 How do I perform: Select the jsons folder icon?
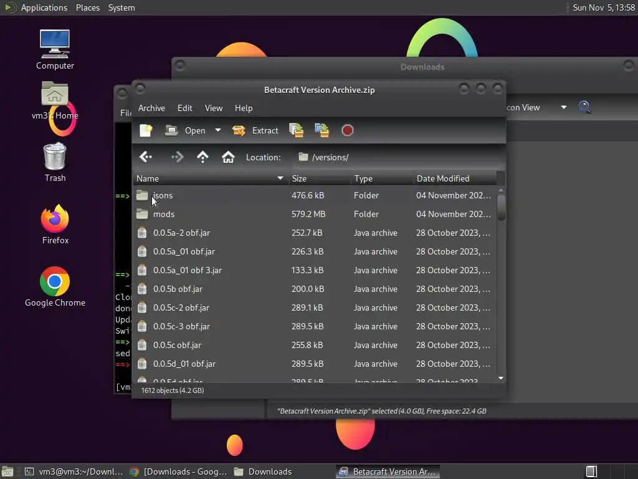click(142, 195)
